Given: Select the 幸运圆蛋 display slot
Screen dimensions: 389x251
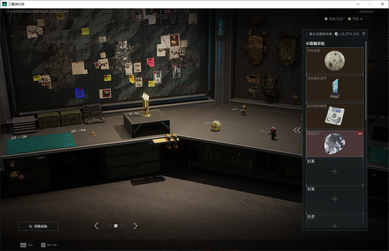Looking at the screenshot, I should [x=335, y=61].
